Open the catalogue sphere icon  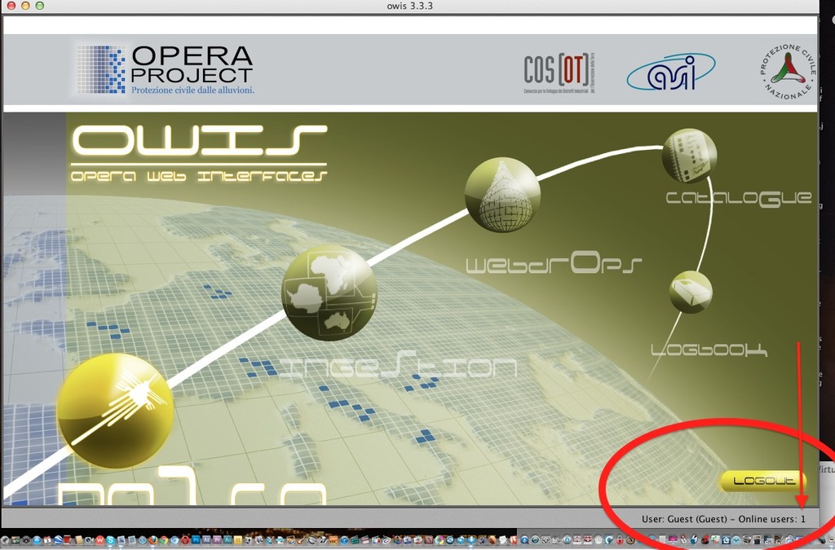tap(689, 156)
